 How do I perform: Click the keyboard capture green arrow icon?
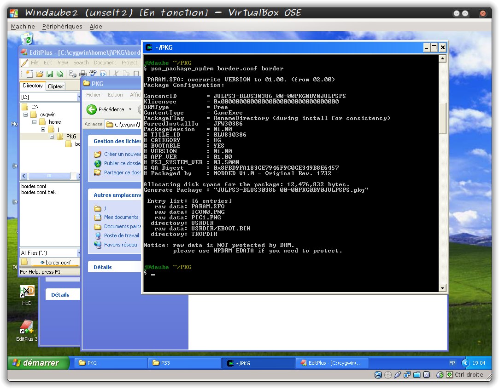click(449, 375)
